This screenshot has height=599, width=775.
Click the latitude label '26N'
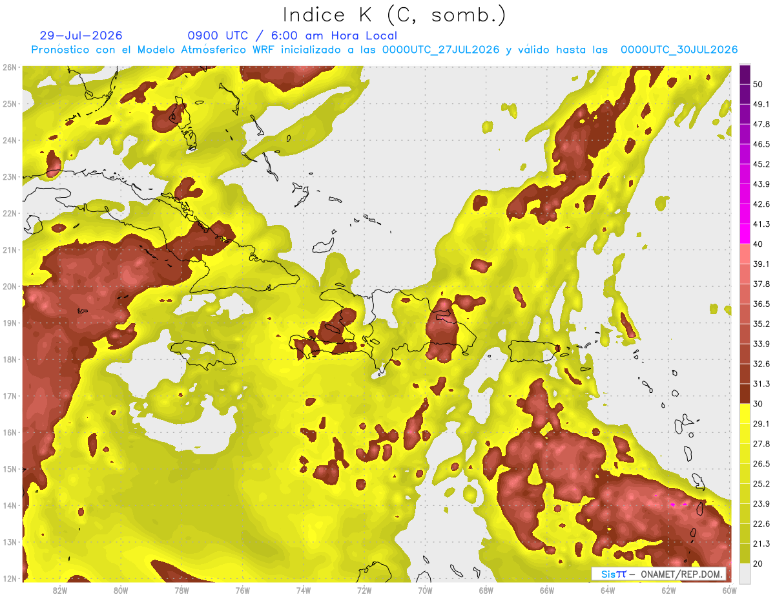click(x=10, y=67)
